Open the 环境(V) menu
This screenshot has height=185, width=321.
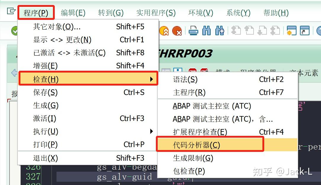201,13
